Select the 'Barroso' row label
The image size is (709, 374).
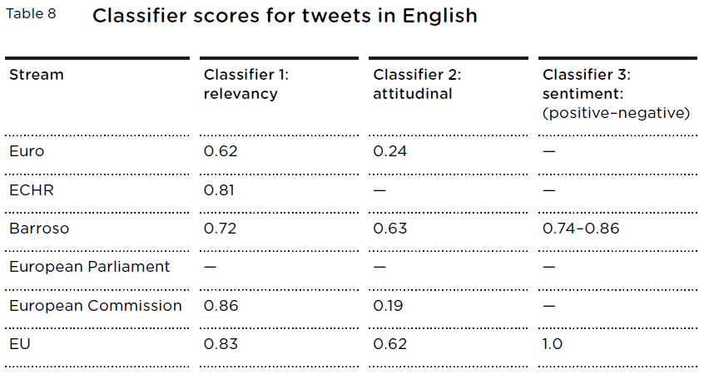point(39,229)
